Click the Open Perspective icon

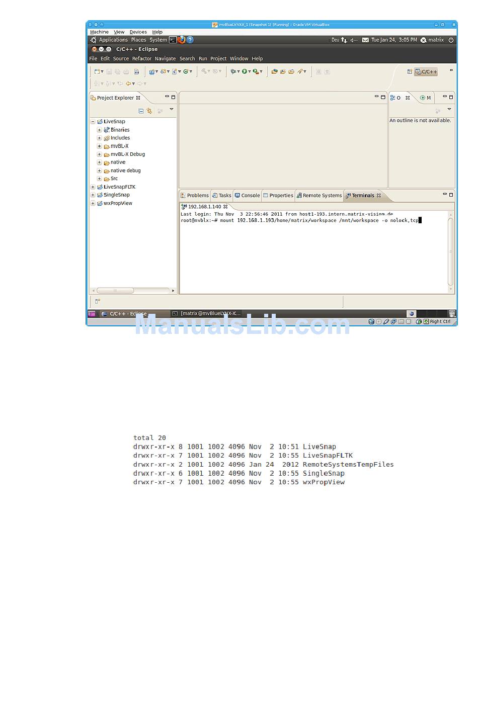410,72
